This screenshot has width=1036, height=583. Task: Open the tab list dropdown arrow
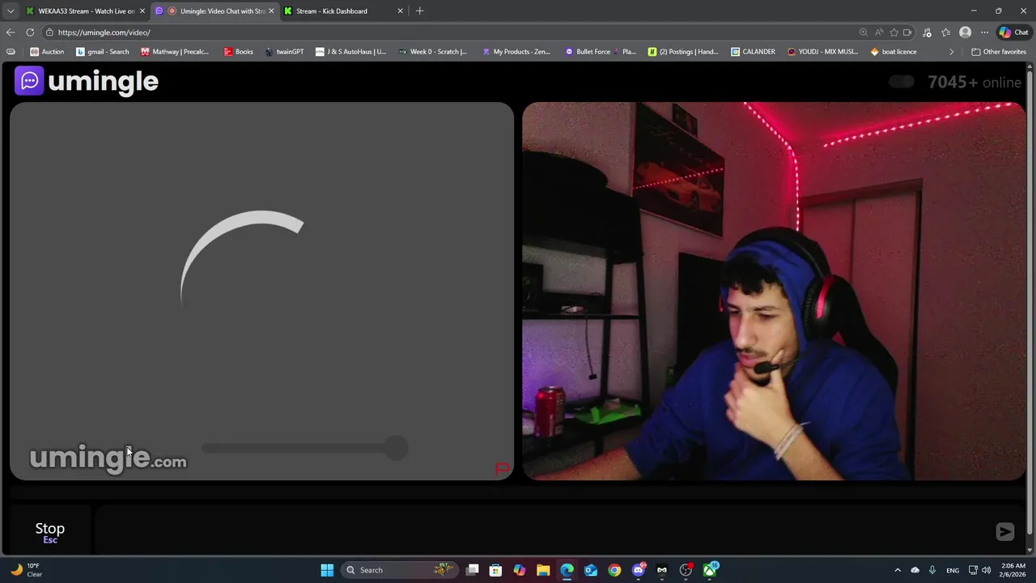11,11
